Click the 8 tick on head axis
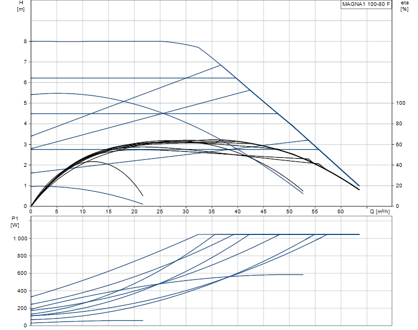This screenshot has height=330, width=418. tap(25, 41)
